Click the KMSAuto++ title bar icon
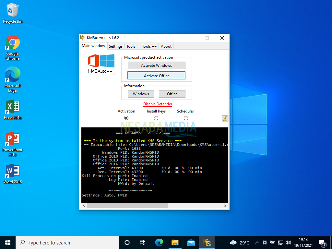 pyautogui.click(x=83, y=38)
